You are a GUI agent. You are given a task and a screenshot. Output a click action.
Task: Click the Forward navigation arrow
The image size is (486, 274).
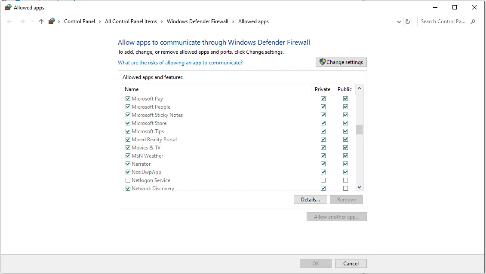coord(22,21)
